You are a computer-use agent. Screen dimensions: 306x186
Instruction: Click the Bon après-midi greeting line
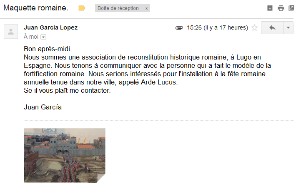click(48, 49)
